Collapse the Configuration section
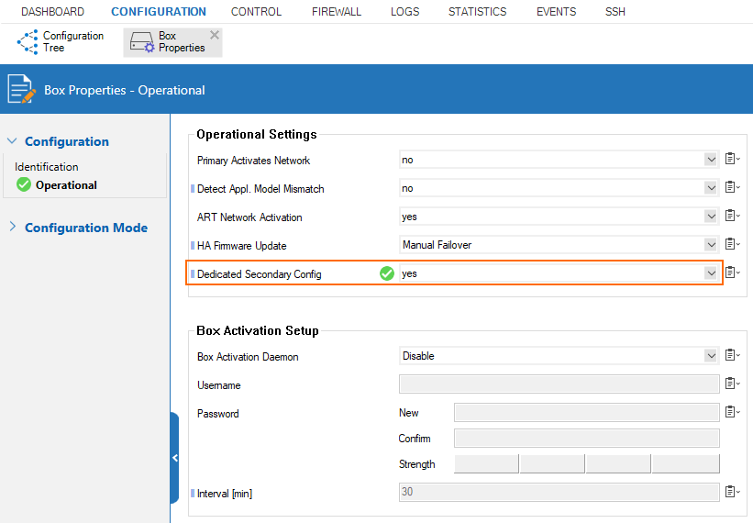Viewport: 753px width, 523px height. (x=12, y=141)
